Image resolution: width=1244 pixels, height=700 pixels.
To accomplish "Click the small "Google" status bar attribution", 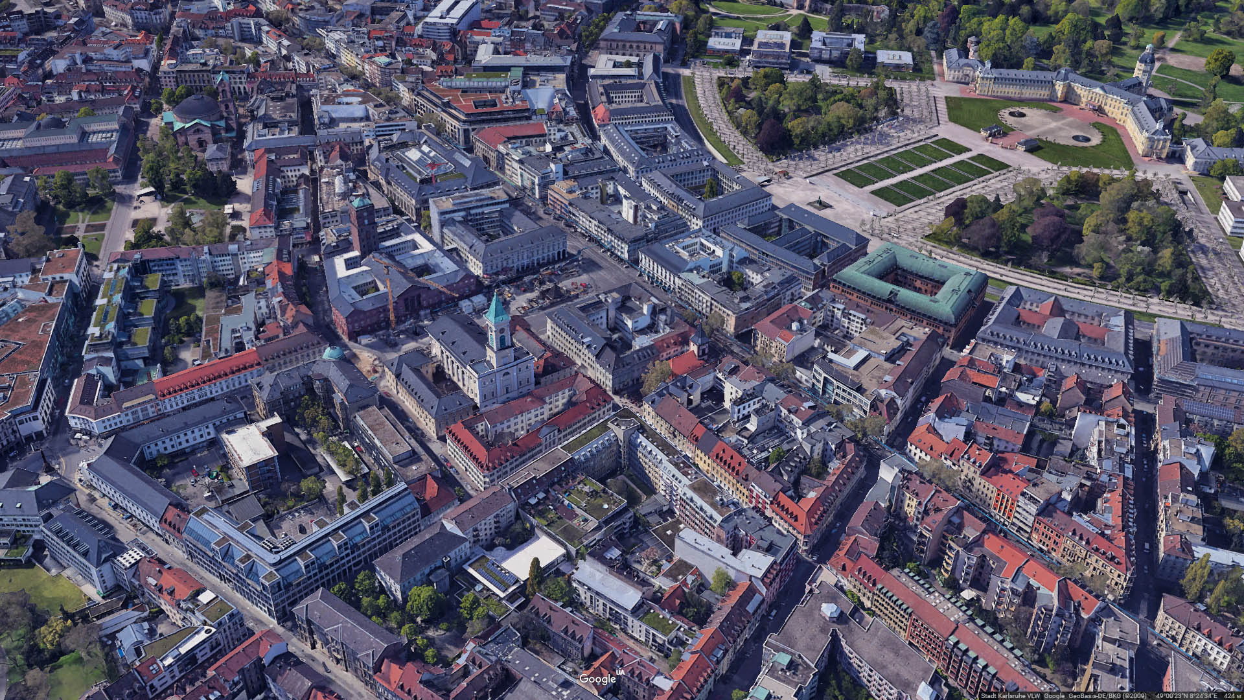I will click(x=1054, y=696).
